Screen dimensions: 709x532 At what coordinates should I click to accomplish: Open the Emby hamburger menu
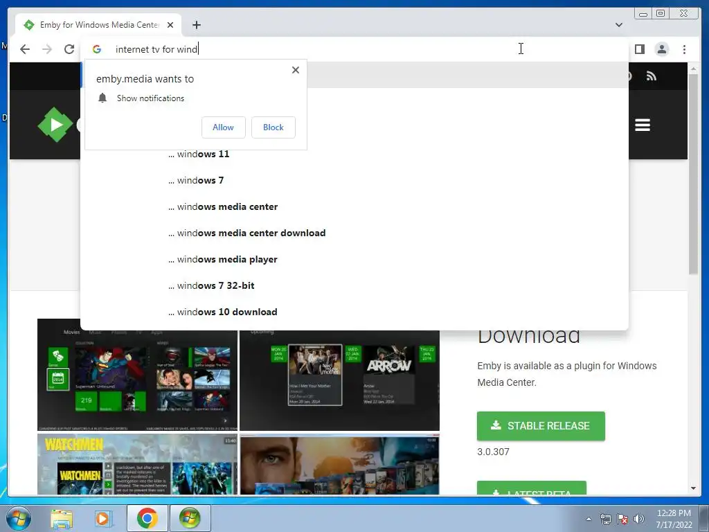[x=642, y=125]
